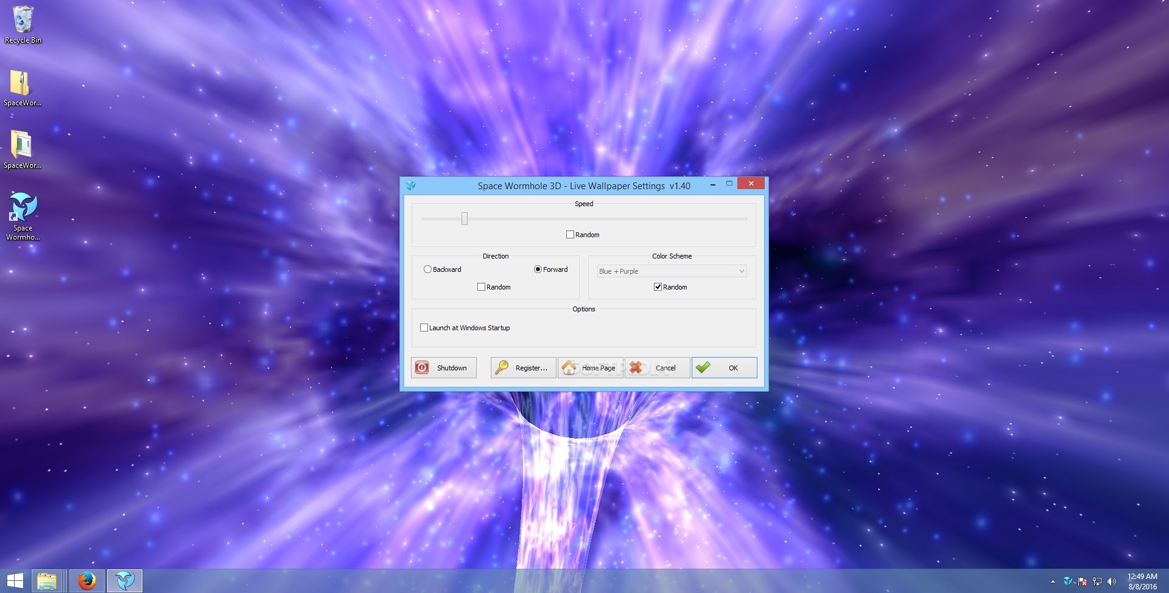This screenshot has width=1169, height=593.
Task: Select the SpaceWor zip archive desktop icon
Action: tap(23, 88)
